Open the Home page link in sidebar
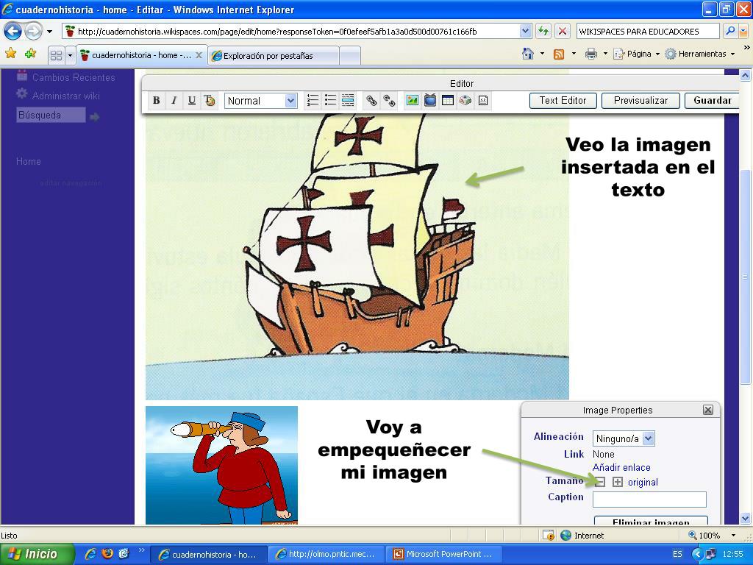This screenshot has width=753, height=565. pyautogui.click(x=29, y=161)
